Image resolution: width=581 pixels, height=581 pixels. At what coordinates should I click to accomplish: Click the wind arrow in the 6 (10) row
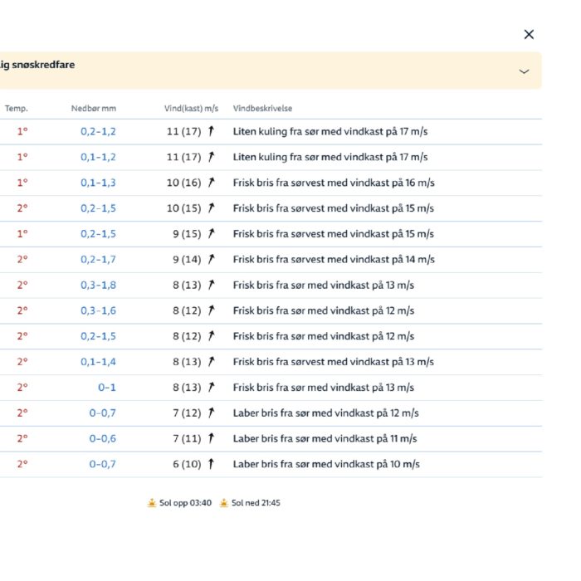click(x=211, y=463)
